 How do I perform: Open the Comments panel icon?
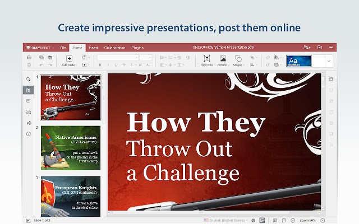click(28, 101)
